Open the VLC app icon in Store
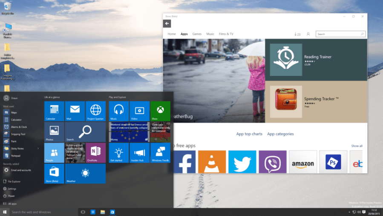The image size is (383, 216). (x=211, y=162)
